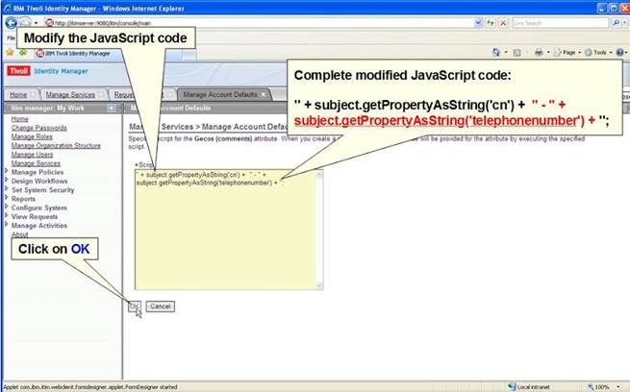Expand the Manage Policies section
Screen dimensions: 630x392
7,171
